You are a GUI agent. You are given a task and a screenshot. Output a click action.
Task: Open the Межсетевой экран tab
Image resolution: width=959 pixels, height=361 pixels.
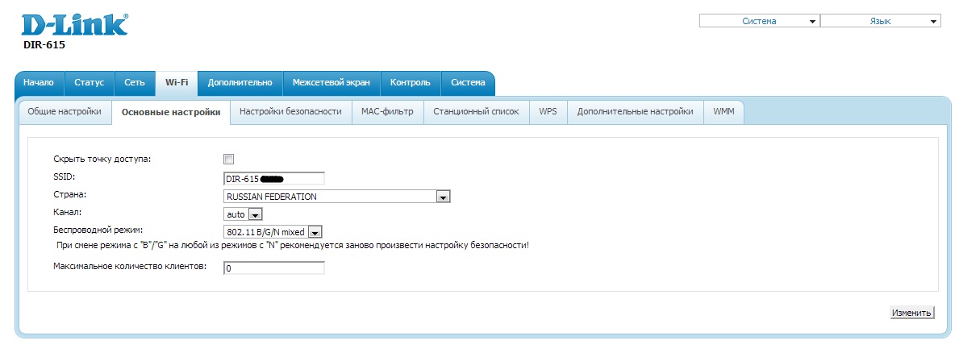(331, 82)
